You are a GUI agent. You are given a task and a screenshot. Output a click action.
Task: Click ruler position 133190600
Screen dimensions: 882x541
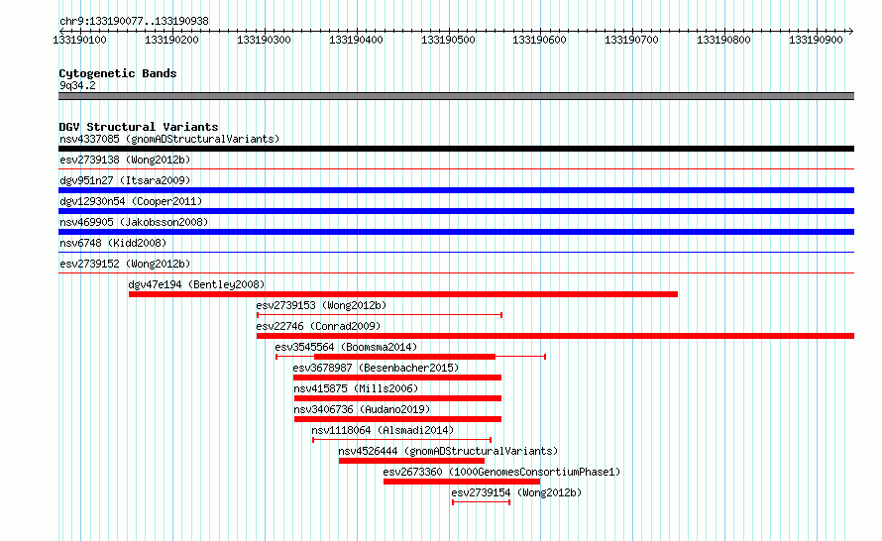(539, 40)
